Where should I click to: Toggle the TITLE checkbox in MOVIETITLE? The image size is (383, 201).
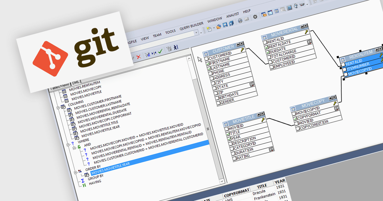tap(228, 134)
